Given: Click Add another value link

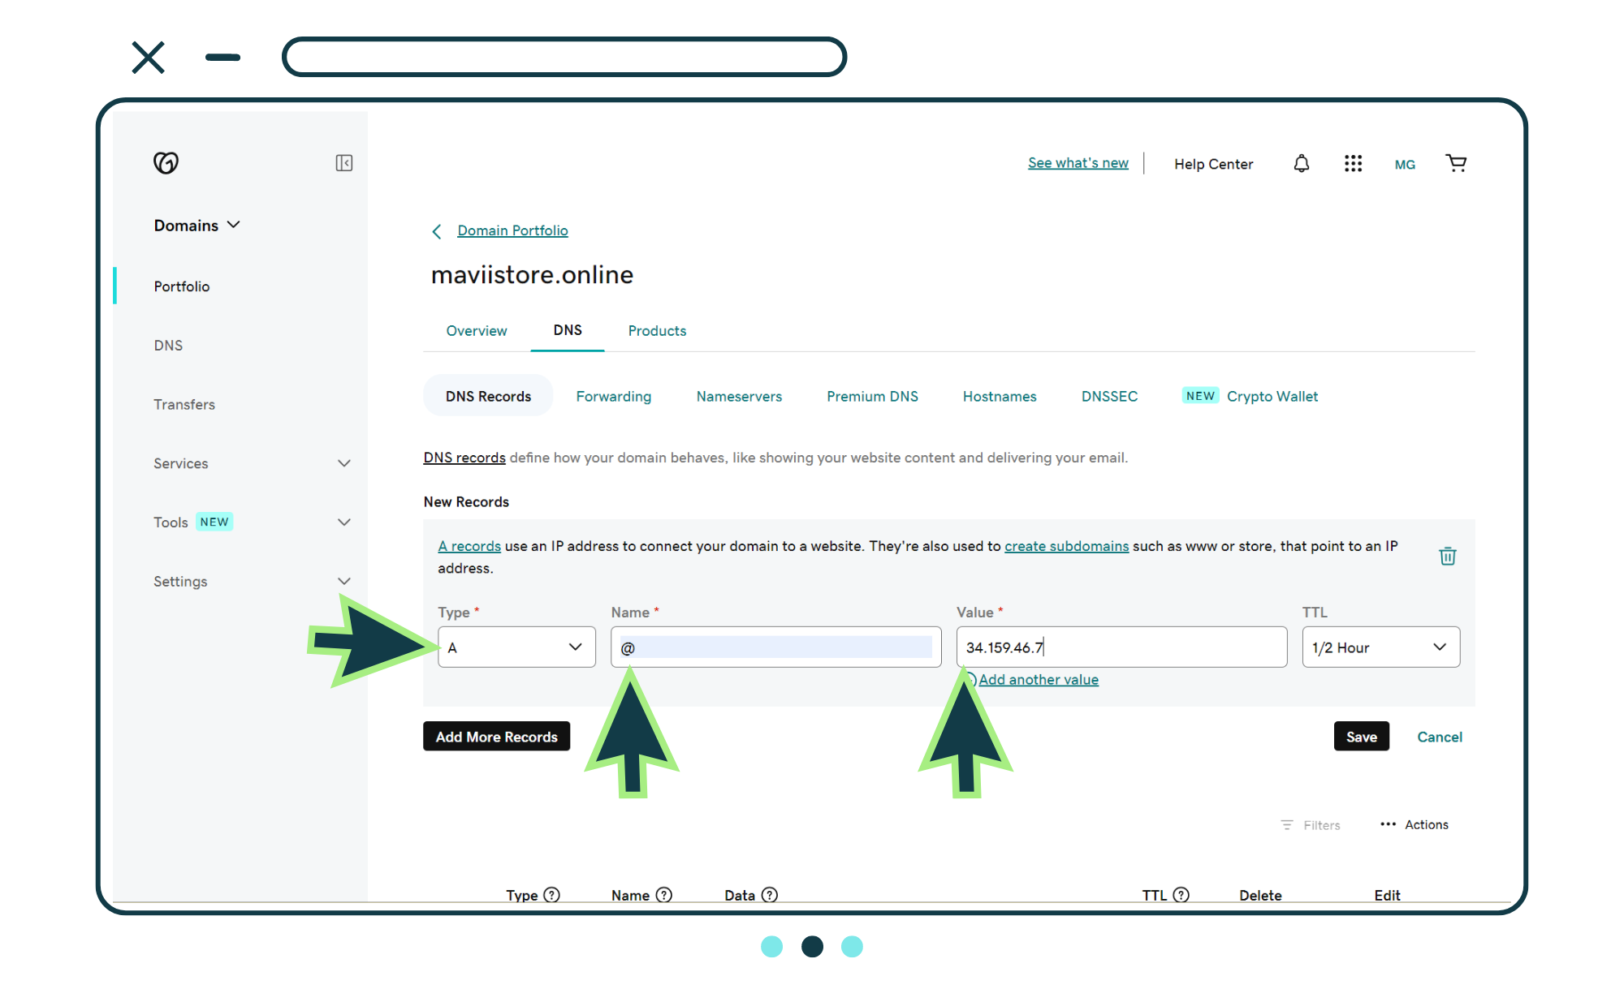Looking at the screenshot, I should click(1038, 680).
